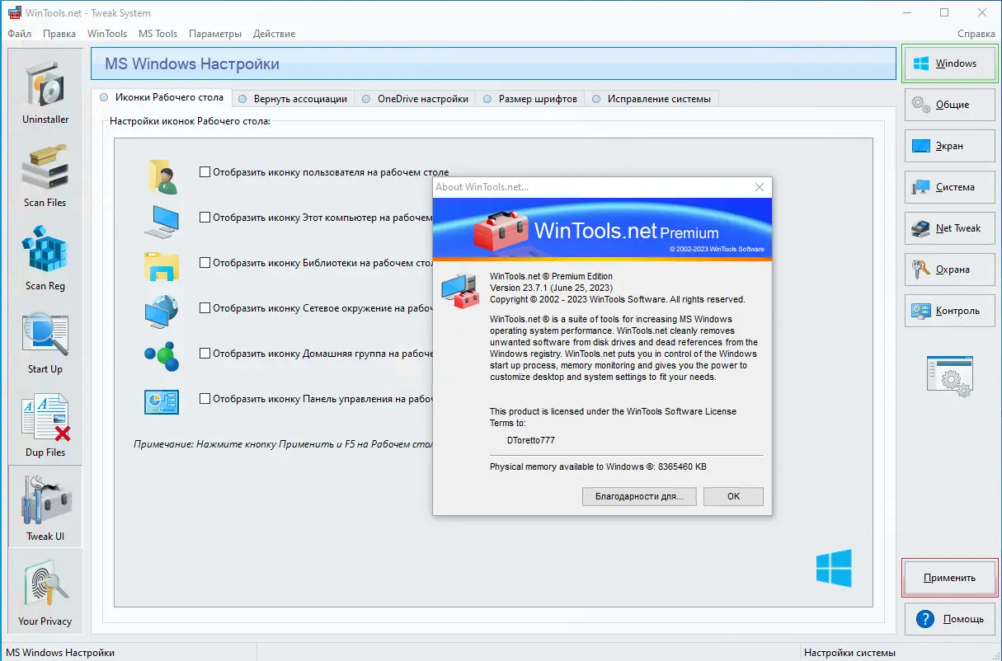
Task: Open the Действие menu
Action: pos(275,34)
